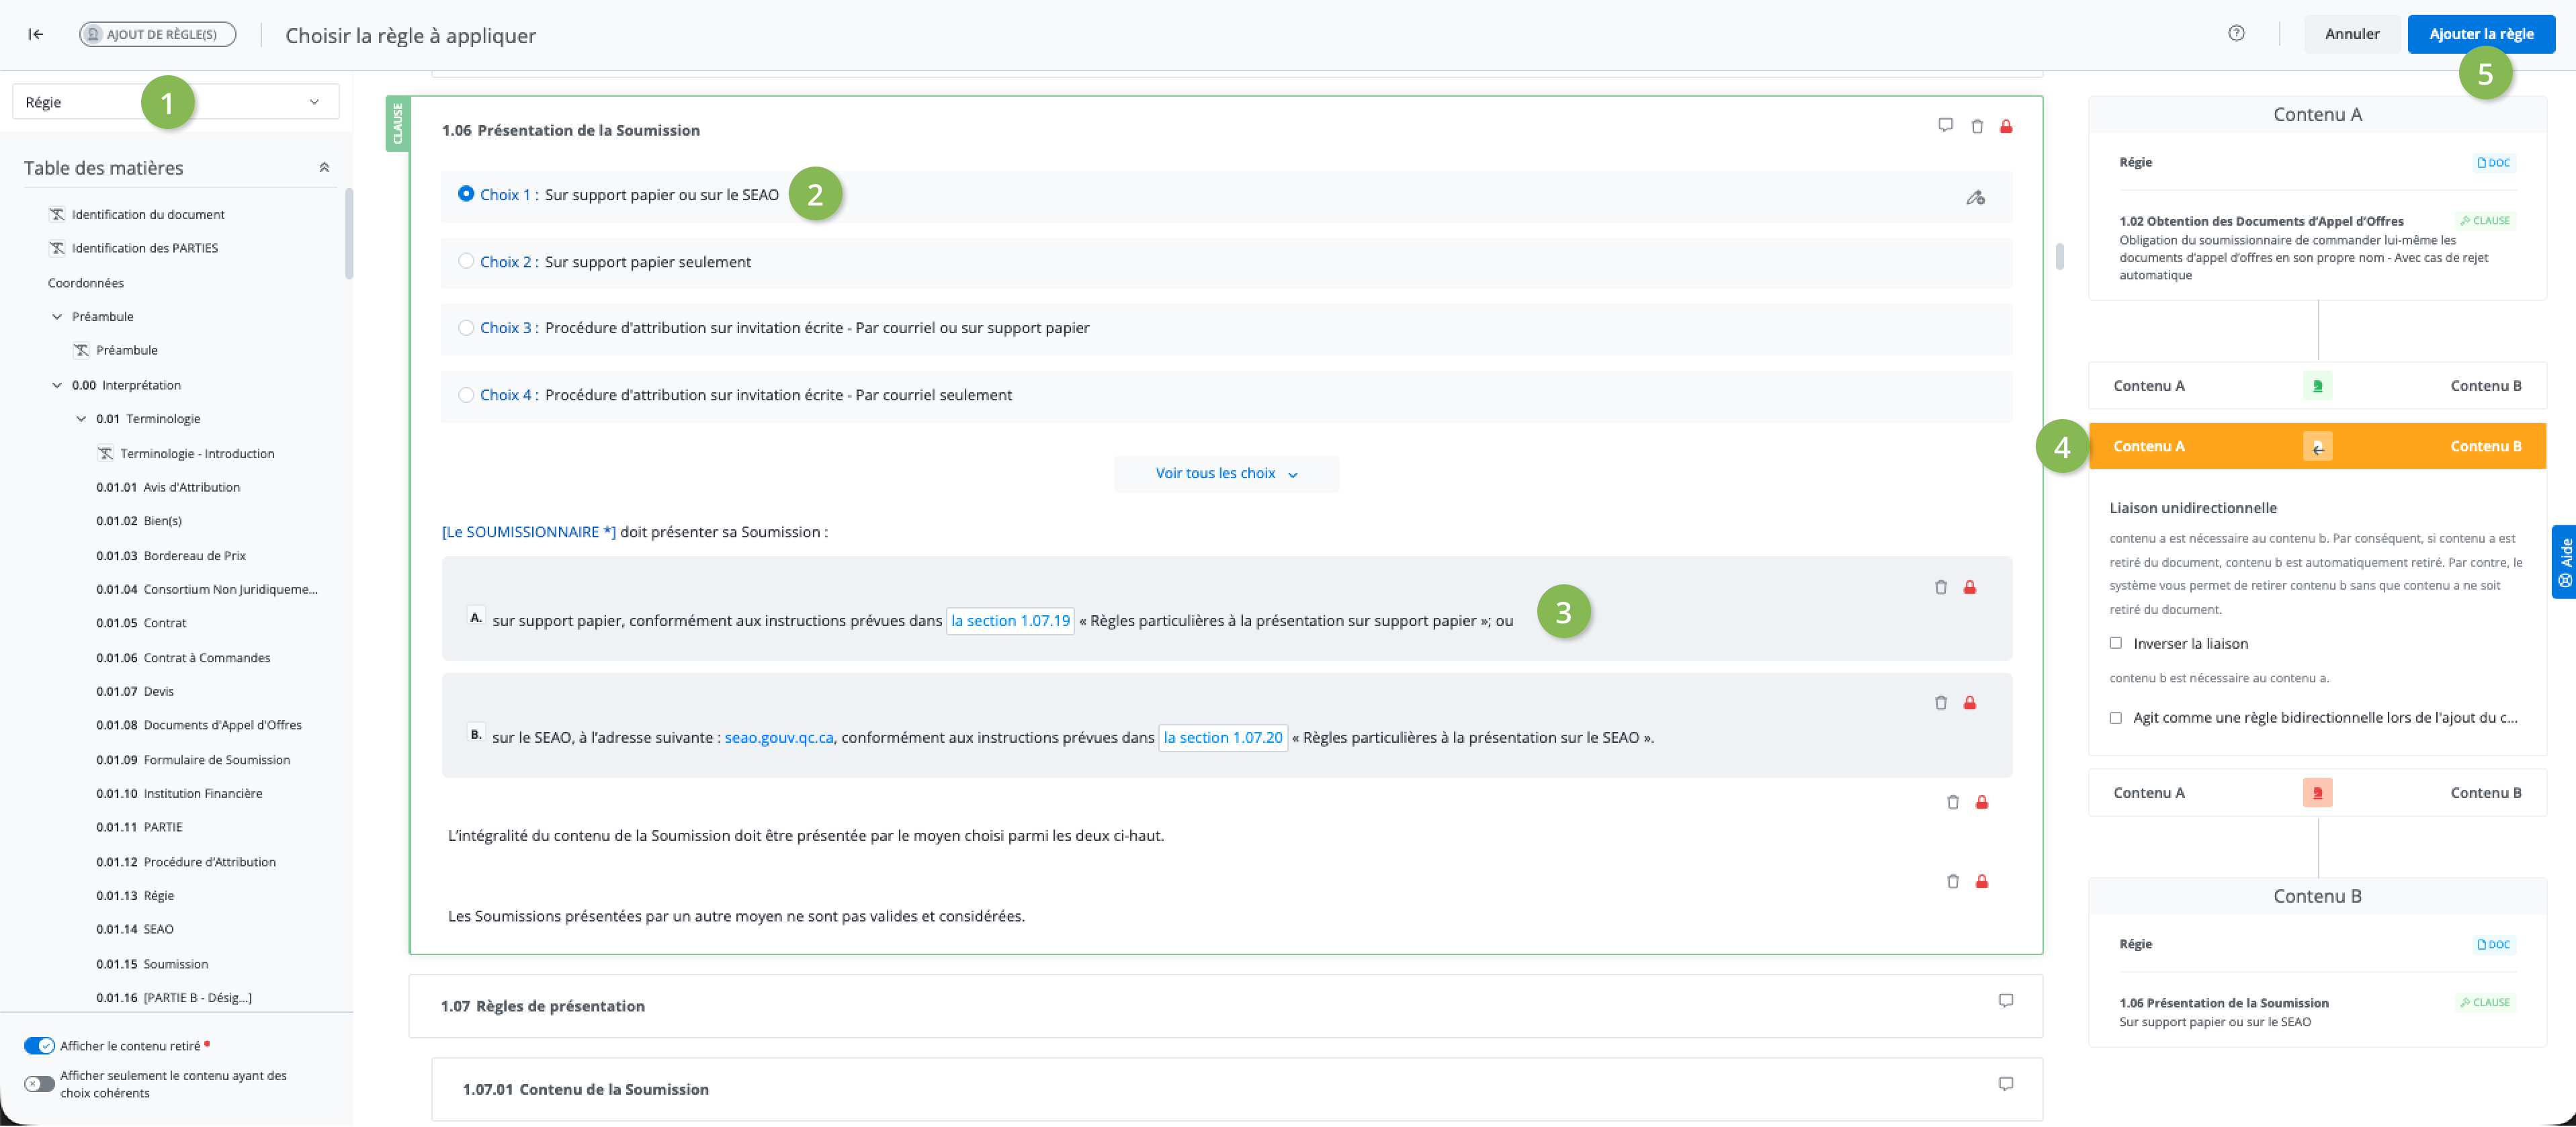
Task: Open the help question mark icon
Action: [x=2236, y=33]
